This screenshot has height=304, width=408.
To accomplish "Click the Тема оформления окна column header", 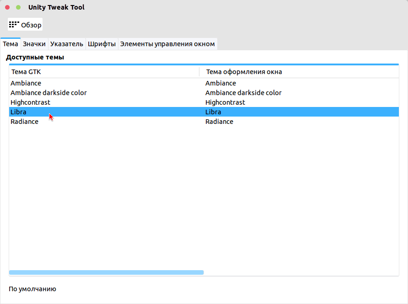I will (x=299, y=72).
